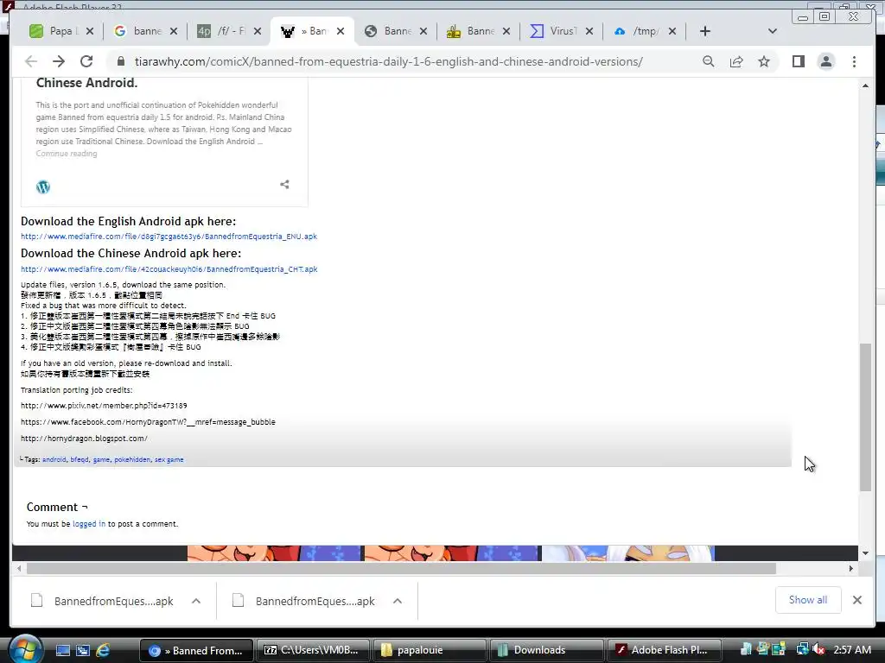The image size is (885, 663).
Task: Click Switch between windows quick launch icon
Action: [x=83, y=650]
